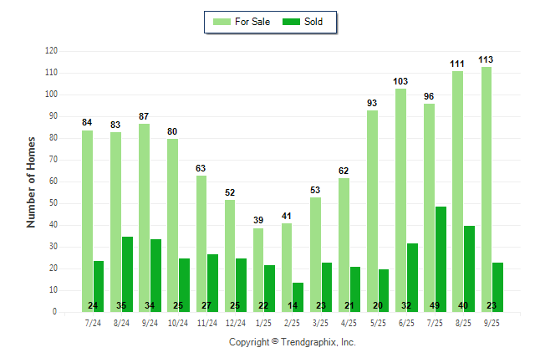The image size is (540, 363).
Task: Select the 8/25 Sold bar (40)
Action: tap(469, 268)
